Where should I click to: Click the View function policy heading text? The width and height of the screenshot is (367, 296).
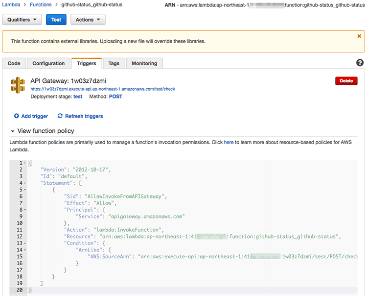[x=46, y=131]
